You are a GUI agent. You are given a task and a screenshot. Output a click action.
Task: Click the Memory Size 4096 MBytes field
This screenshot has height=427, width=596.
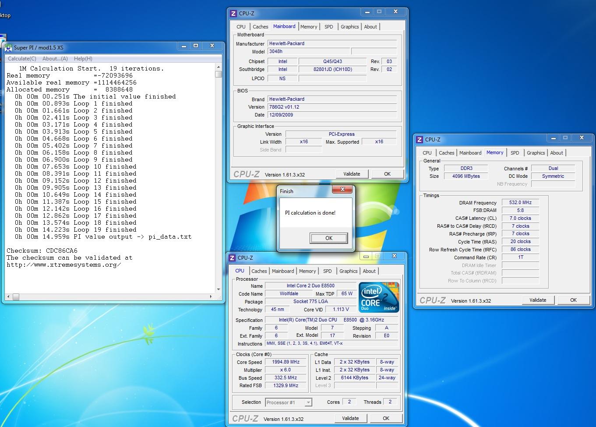click(x=466, y=176)
